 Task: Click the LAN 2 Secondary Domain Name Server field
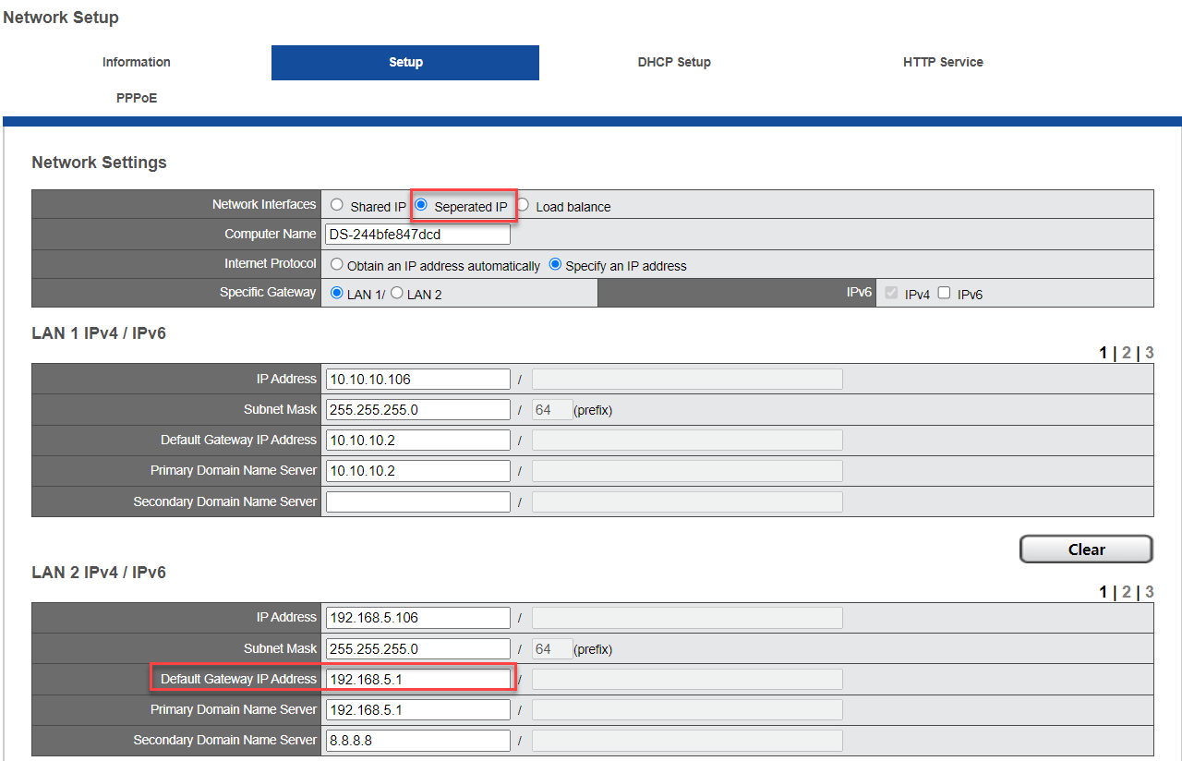417,740
